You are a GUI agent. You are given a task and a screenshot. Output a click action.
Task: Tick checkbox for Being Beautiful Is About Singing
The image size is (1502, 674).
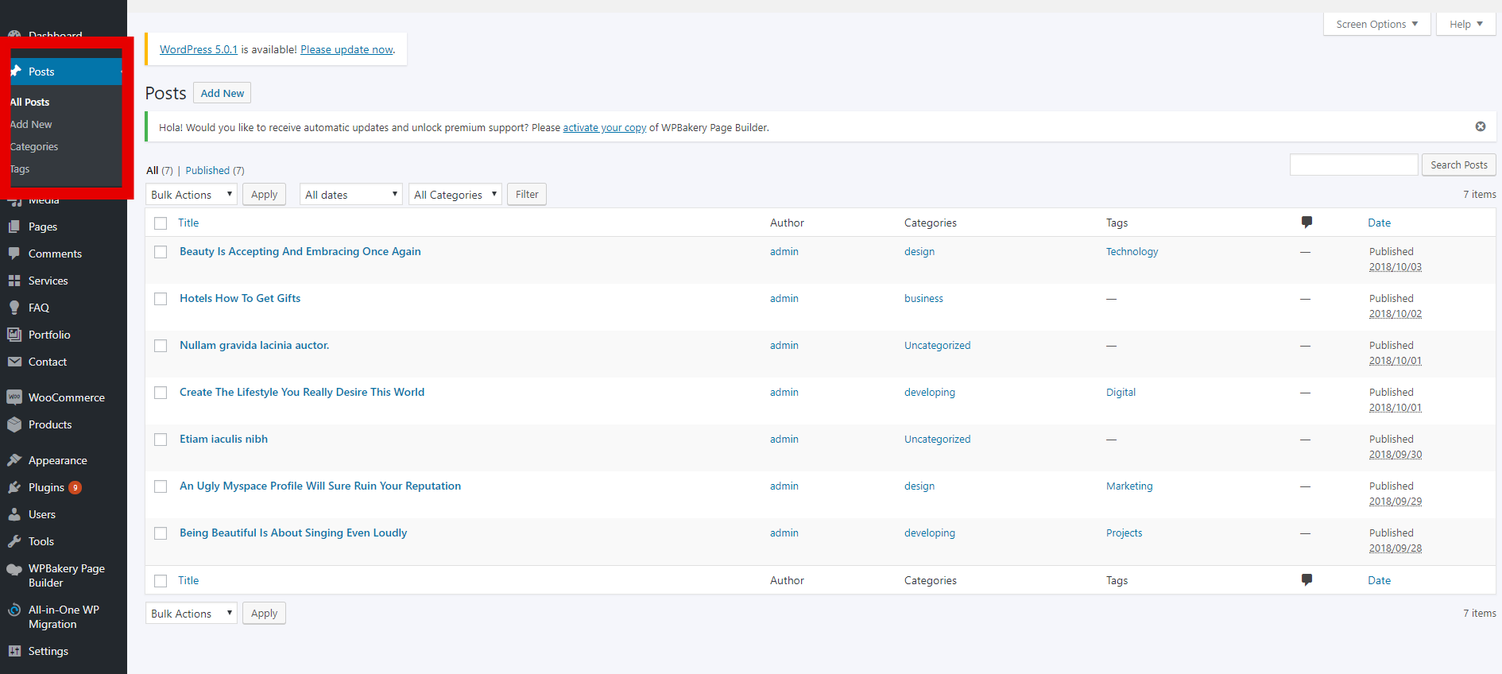(x=161, y=533)
